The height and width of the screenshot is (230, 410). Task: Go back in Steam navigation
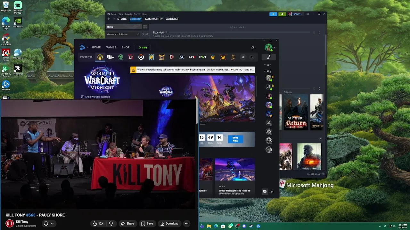[x=109, y=19]
